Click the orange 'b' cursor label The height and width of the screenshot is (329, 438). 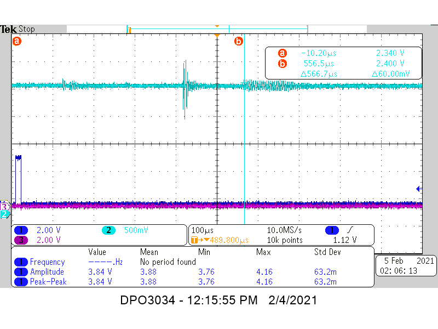tap(238, 41)
